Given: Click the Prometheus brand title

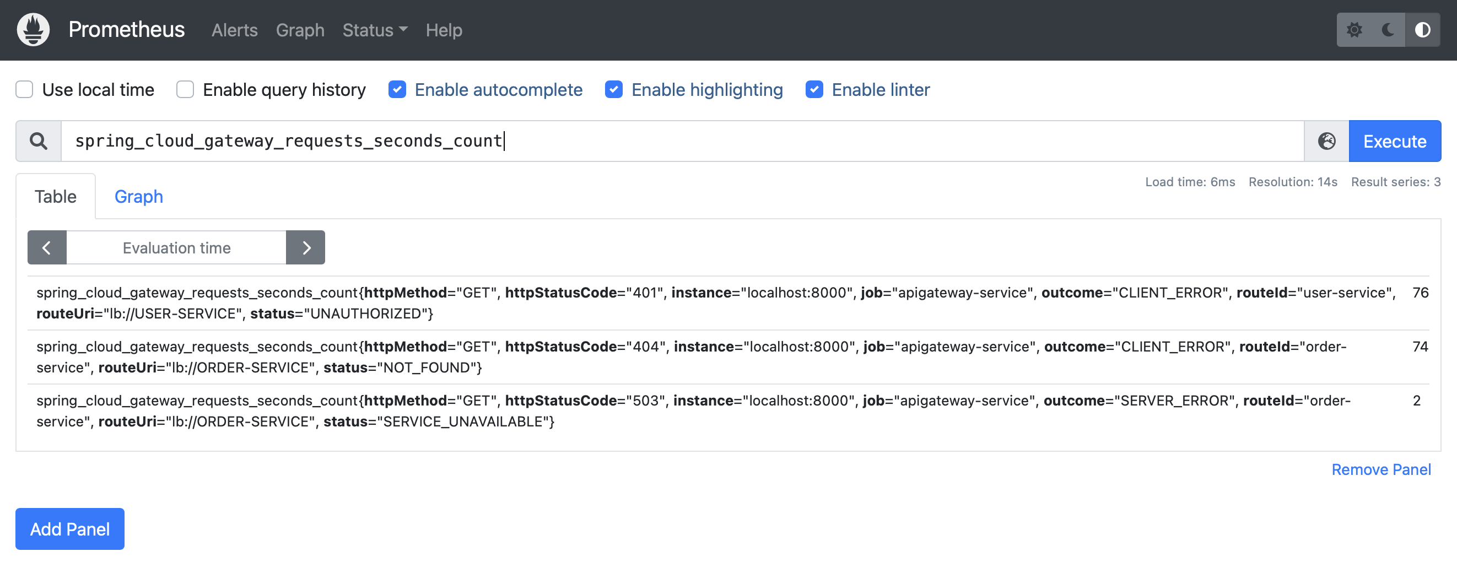Looking at the screenshot, I should click(x=127, y=29).
